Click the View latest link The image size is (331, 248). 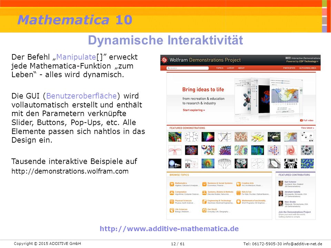pyautogui.click(x=307, y=128)
